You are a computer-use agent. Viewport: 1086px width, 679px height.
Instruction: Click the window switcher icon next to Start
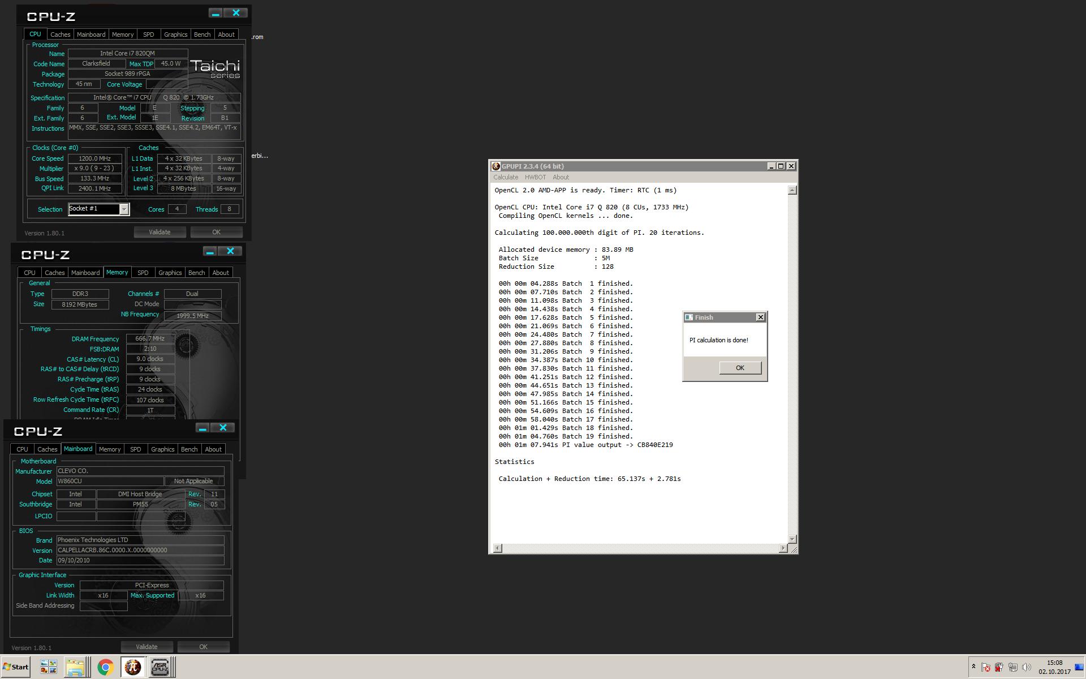coord(49,667)
